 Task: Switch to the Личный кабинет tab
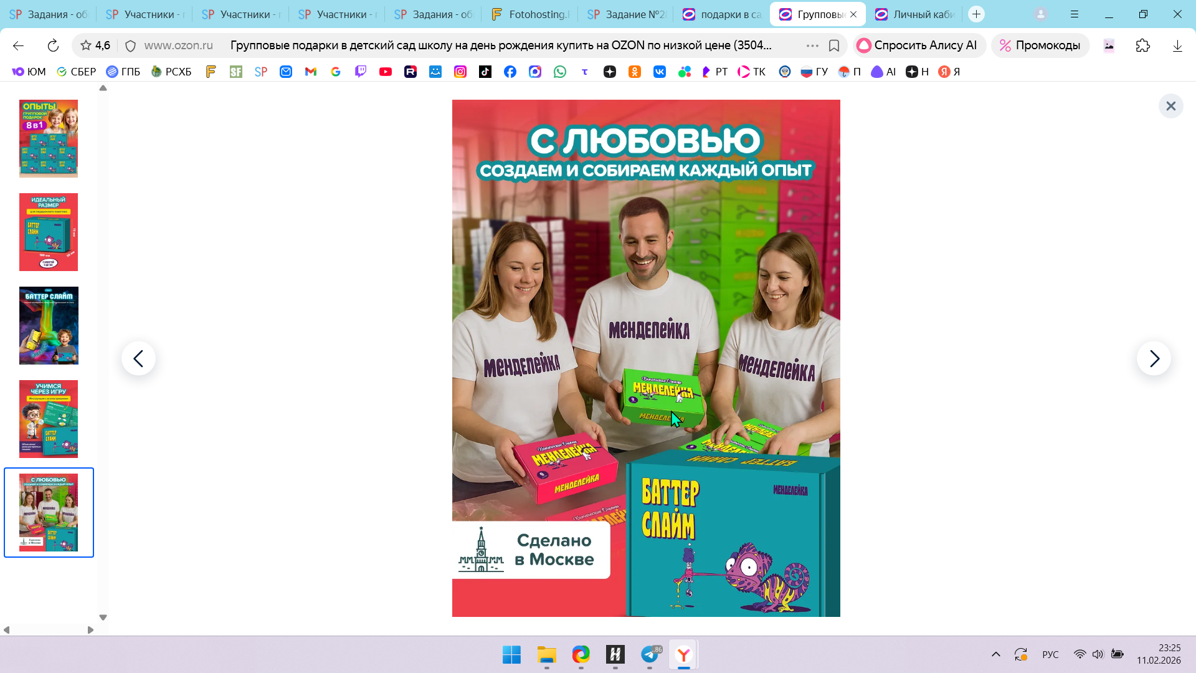(914, 14)
